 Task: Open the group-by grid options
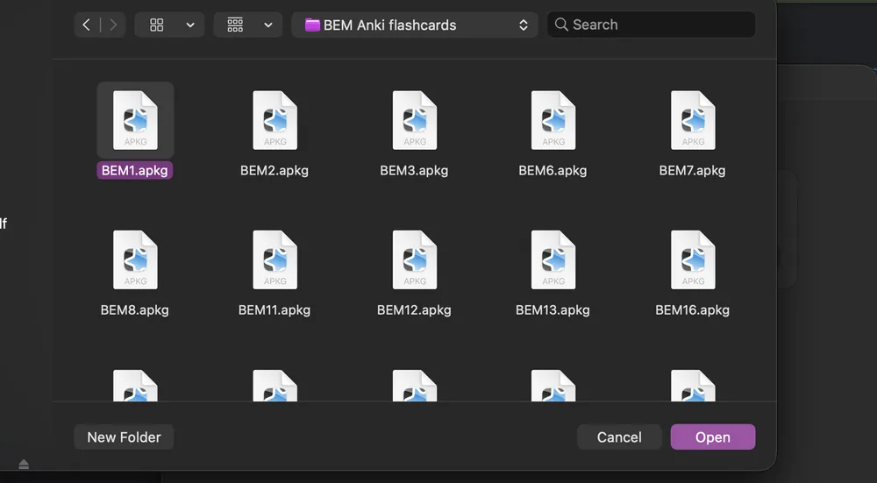pos(235,25)
